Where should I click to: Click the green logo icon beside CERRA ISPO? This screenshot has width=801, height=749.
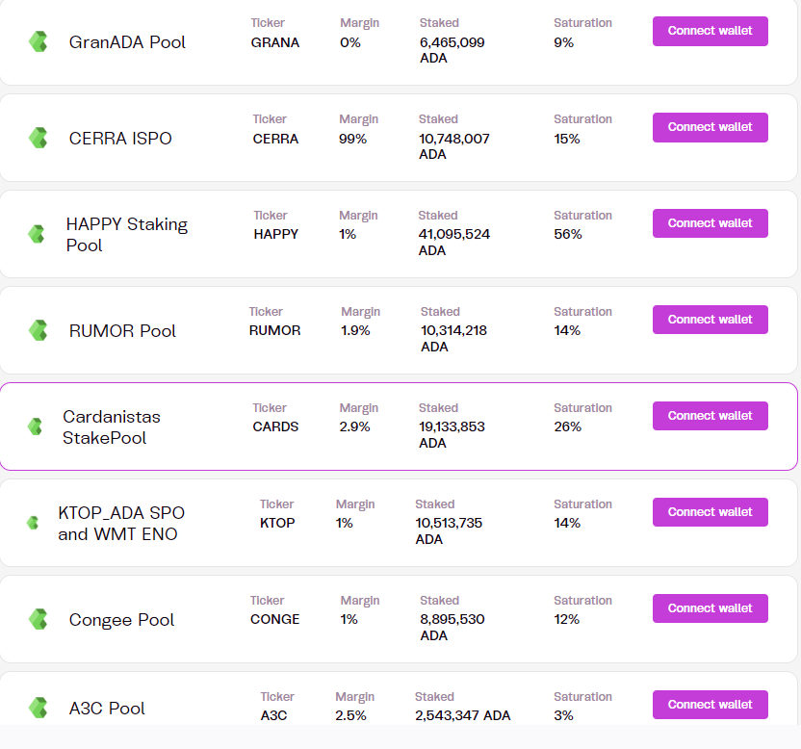pyautogui.click(x=39, y=138)
